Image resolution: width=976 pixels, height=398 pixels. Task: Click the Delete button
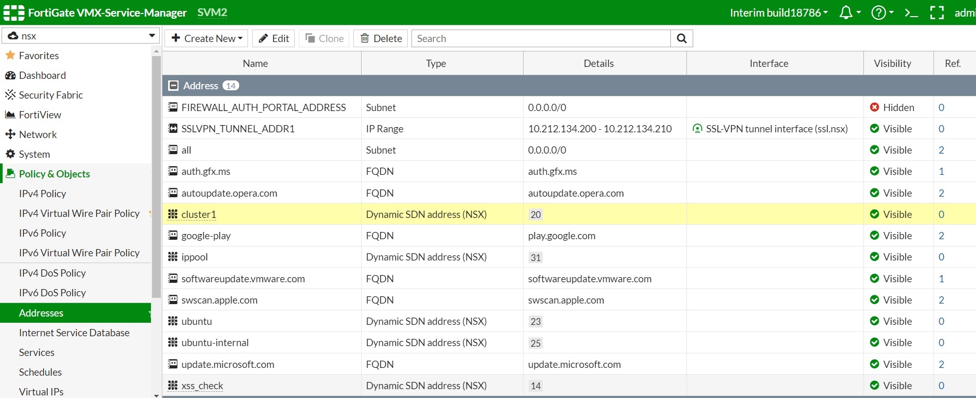[x=381, y=38]
